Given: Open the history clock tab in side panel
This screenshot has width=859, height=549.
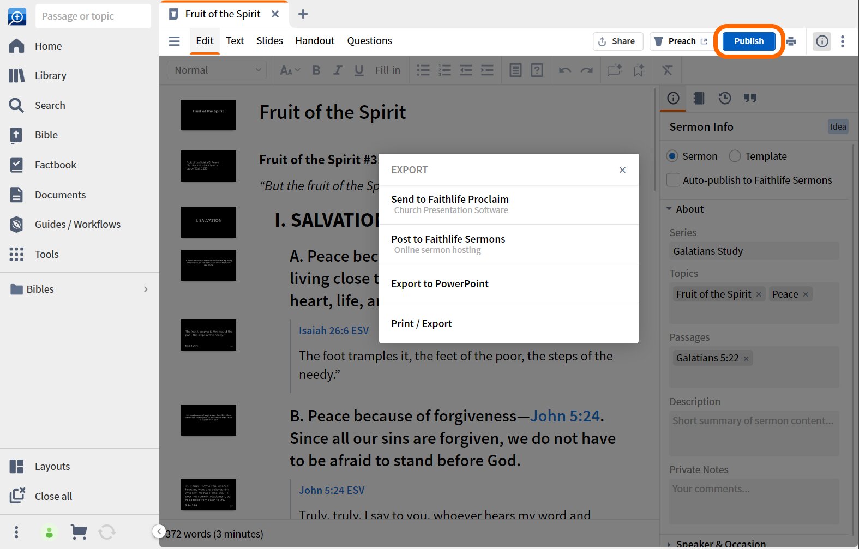Looking at the screenshot, I should pos(724,98).
